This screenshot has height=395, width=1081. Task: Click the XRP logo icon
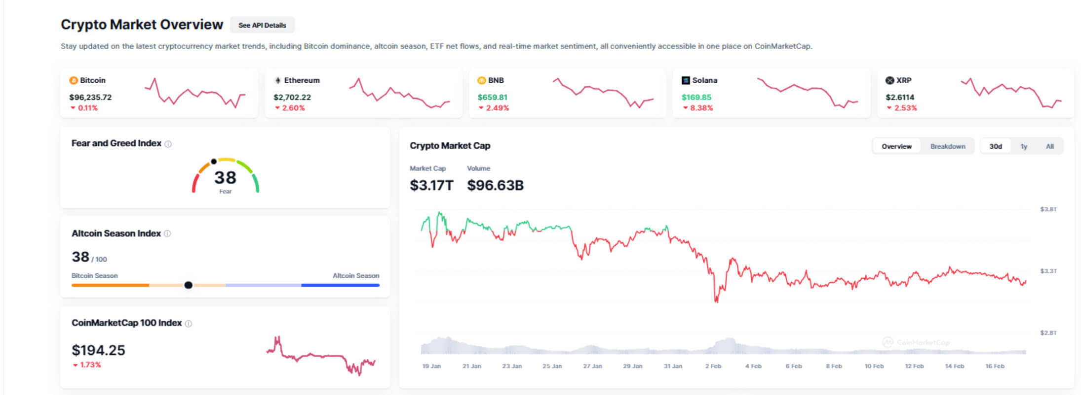[x=889, y=80]
